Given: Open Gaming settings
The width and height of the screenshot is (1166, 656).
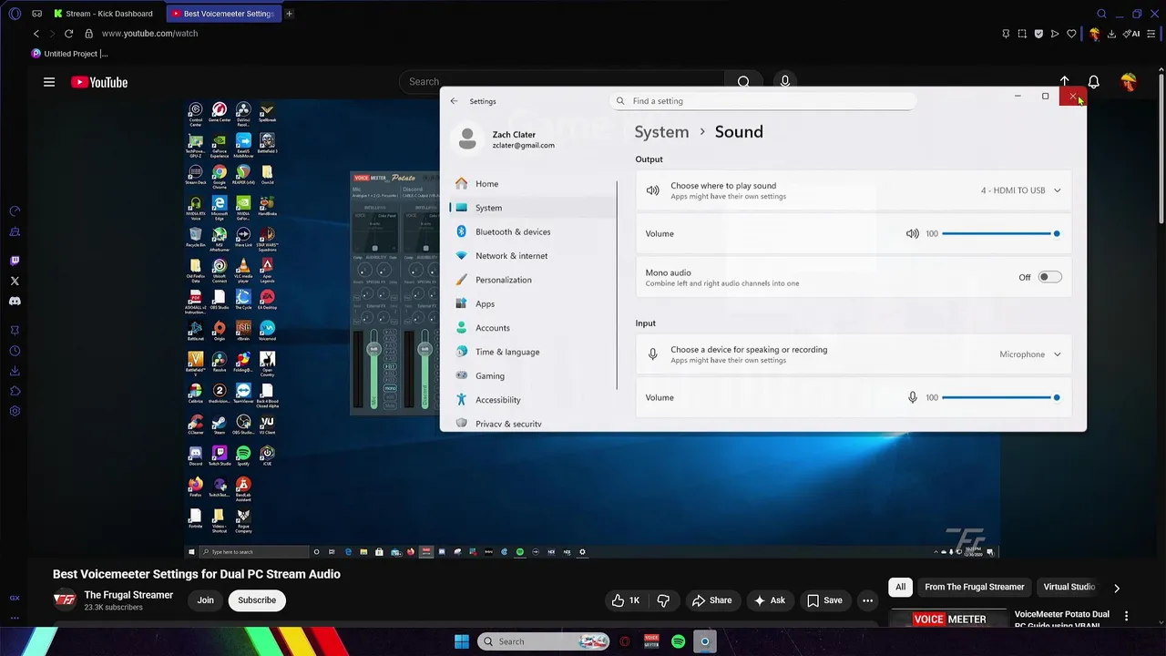Looking at the screenshot, I should click(533, 376).
